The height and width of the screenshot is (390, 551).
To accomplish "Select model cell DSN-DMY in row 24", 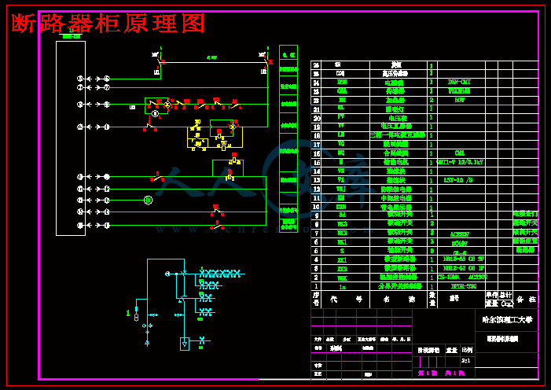I will click(x=459, y=82).
